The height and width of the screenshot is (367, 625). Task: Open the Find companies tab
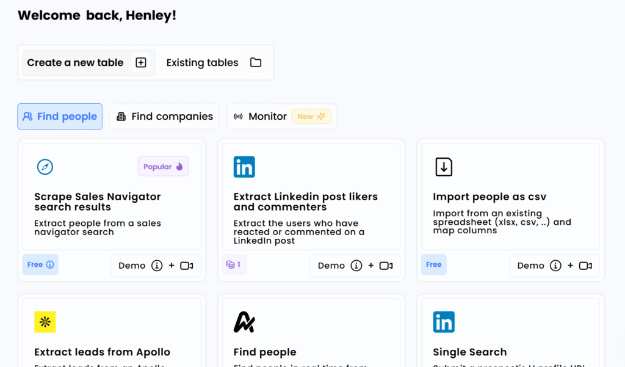click(164, 117)
